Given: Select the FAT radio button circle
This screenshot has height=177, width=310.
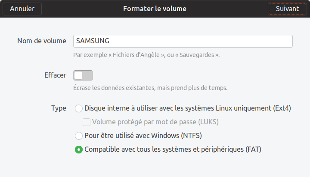Looking at the screenshot, I should tap(79, 150).
